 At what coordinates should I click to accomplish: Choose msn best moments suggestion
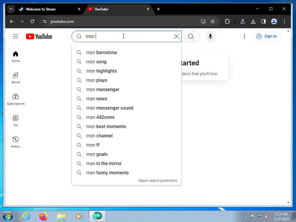click(x=127, y=127)
